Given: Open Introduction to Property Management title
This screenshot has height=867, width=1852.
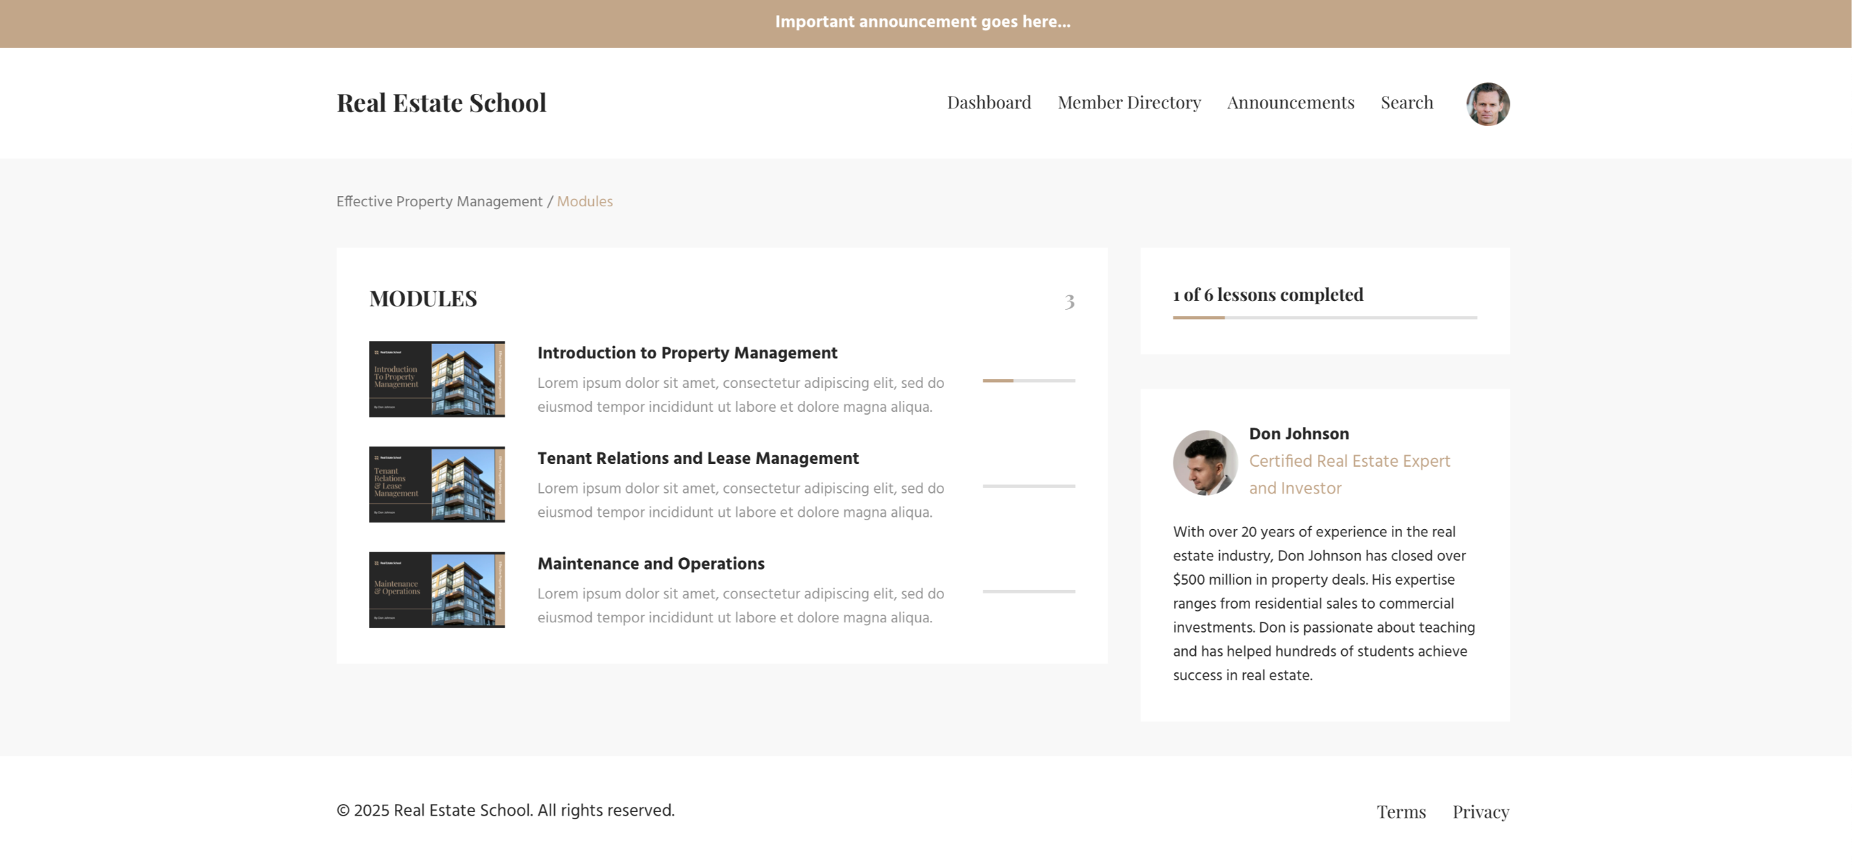Looking at the screenshot, I should (x=687, y=352).
